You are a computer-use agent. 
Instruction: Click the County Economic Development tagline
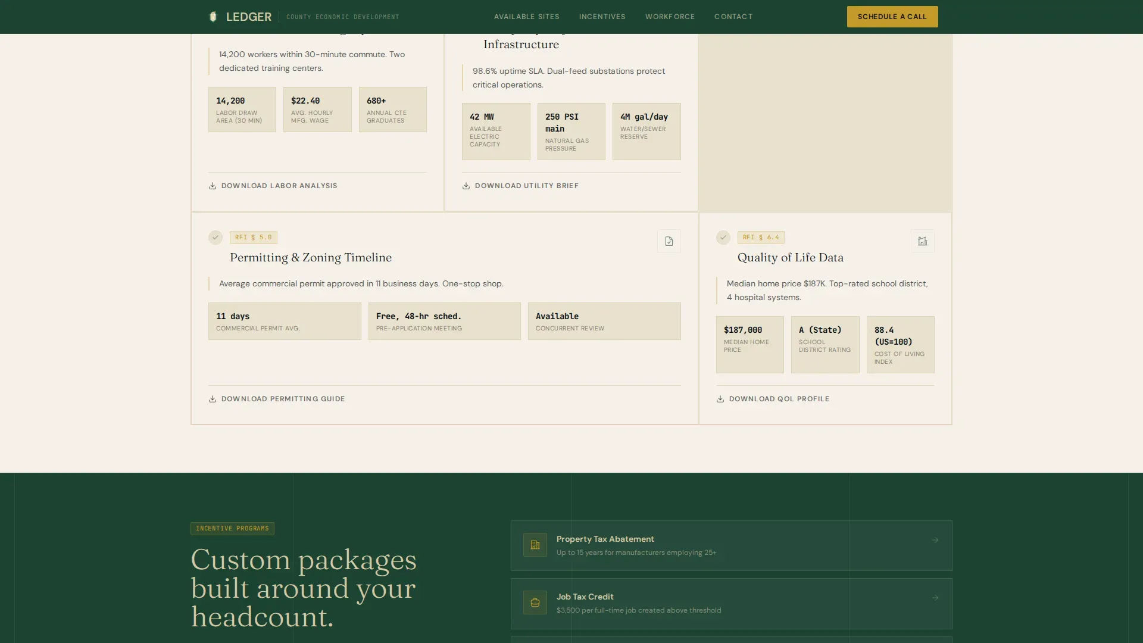pyautogui.click(x=343, y=17)
